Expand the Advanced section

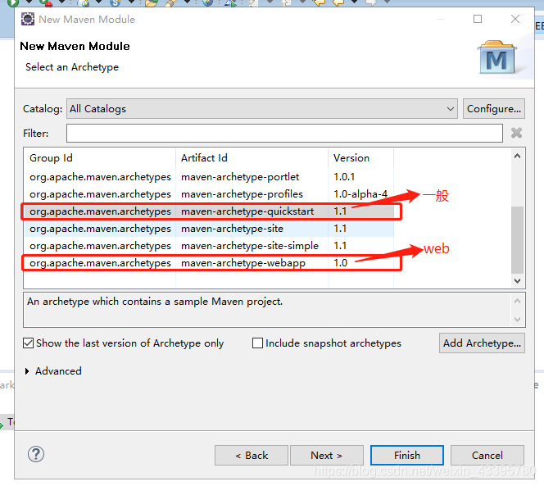click(27, 371)
